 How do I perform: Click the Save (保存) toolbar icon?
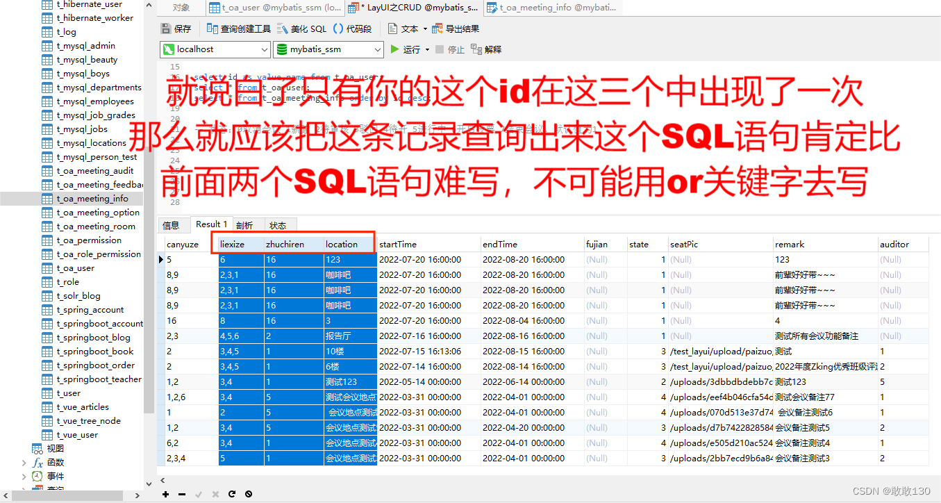pyautogui.click(x=166, y=28)
